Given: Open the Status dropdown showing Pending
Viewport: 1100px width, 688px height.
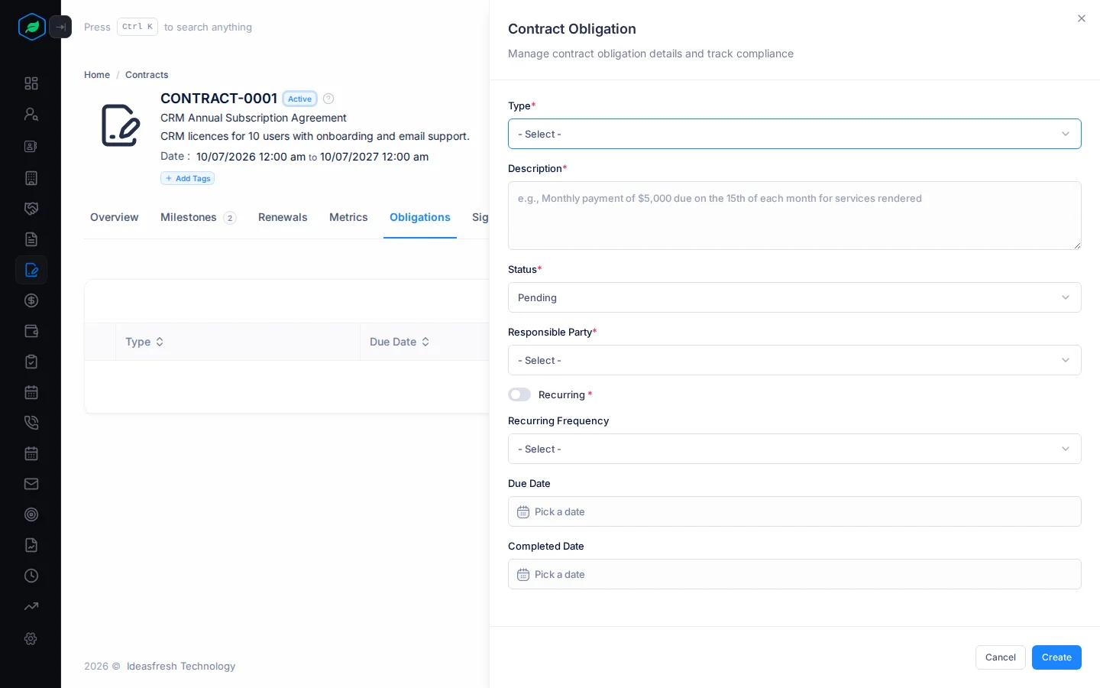Looking at the screenshot, I should 794,297.
